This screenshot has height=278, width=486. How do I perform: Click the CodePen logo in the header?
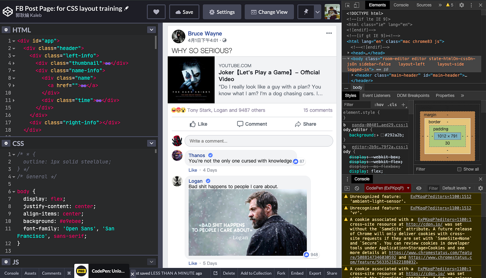[8, 11]
